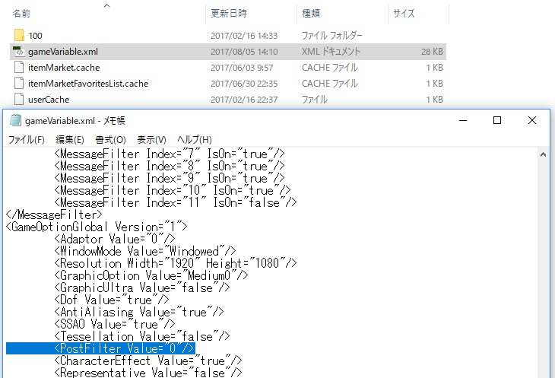Image resolution: width=555 pixels, height=378 pixels.
Task: Click the gameVariable.xml XML file icon
Action: pyautogui.click(x=19, y=51)
